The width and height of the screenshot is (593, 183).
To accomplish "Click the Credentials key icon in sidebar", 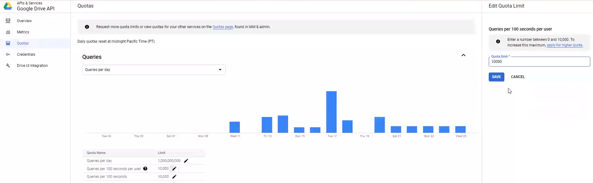I will click(x=8, y=55).
